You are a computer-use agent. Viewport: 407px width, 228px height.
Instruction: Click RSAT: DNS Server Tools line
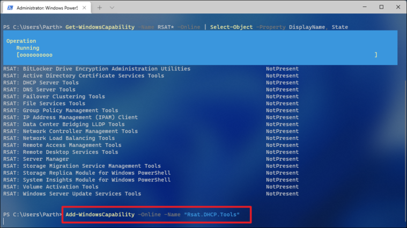tap(39, 90)
